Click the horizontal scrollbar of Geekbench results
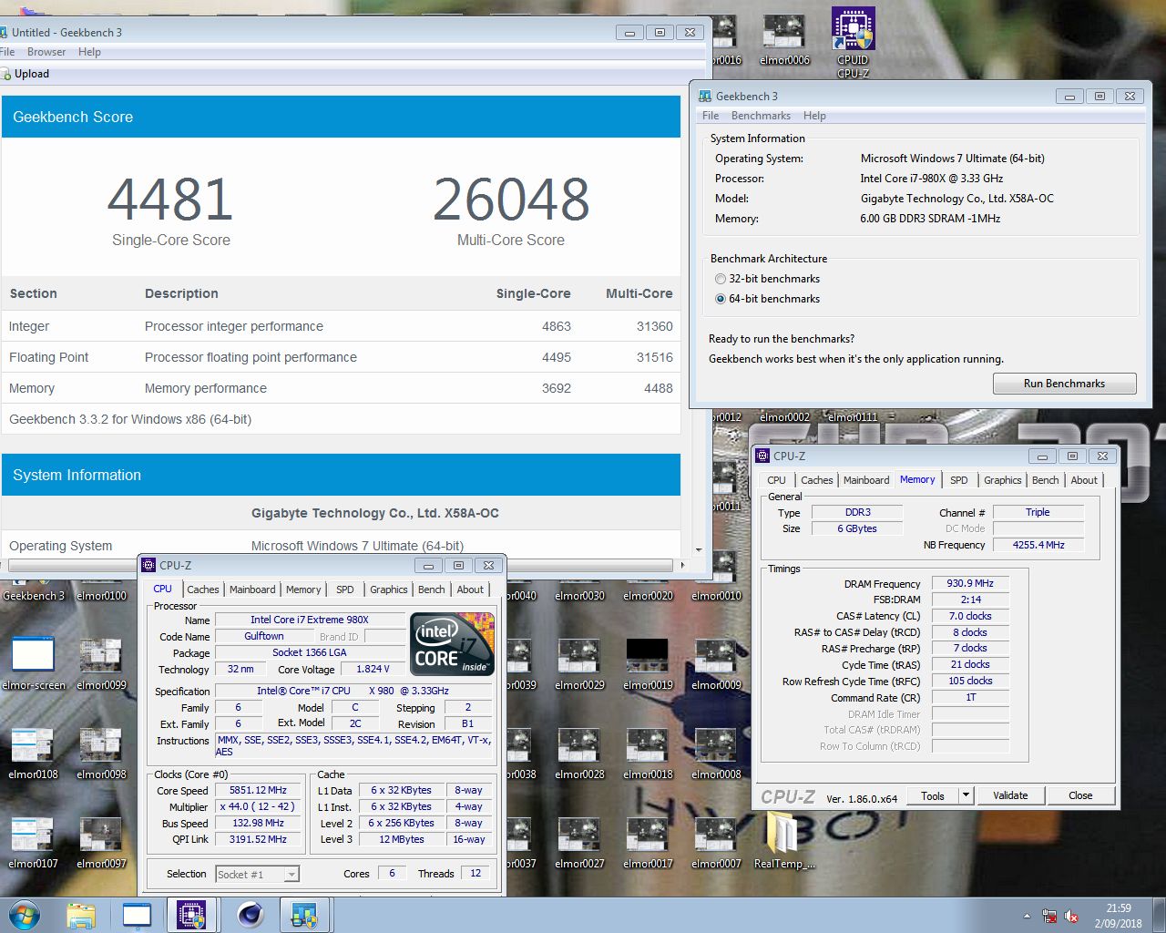This screenshot has height=933, width=1166. [342, 566]
